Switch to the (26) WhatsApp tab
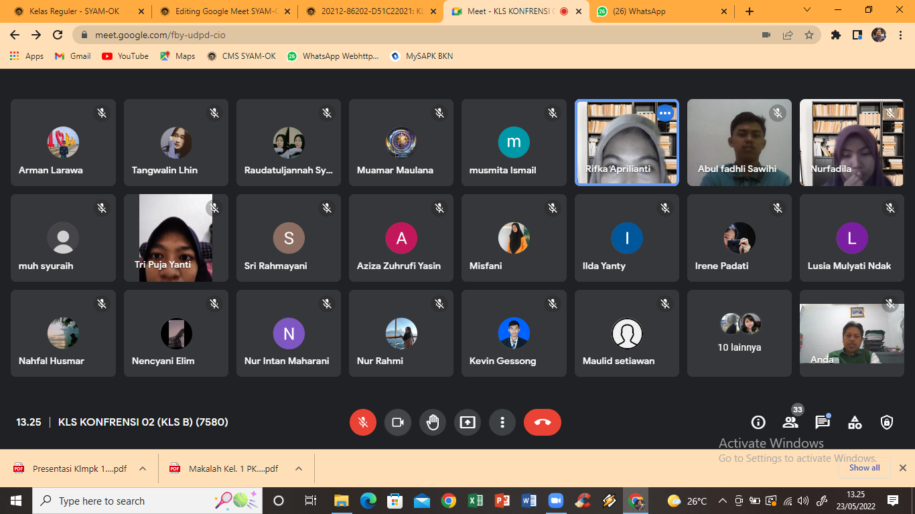Screen dimensions: 915x514 point(662,11)
